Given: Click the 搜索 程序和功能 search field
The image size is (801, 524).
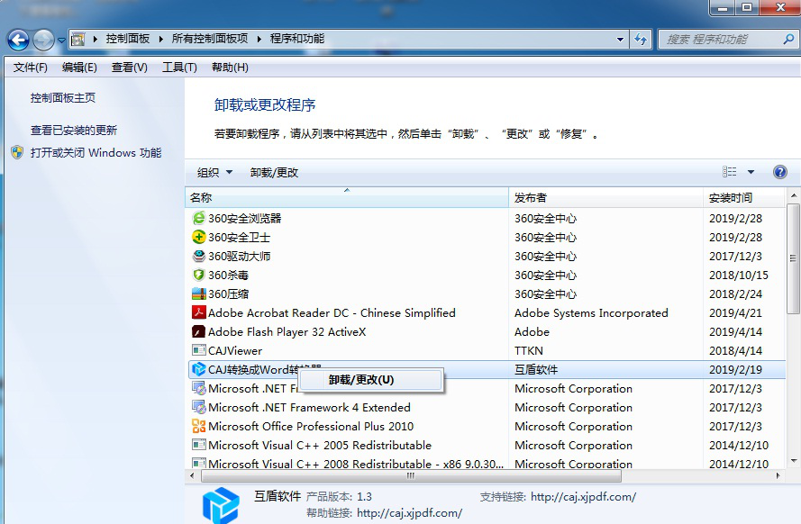Looking at the screenshot, I should click(x=716, y=39).
